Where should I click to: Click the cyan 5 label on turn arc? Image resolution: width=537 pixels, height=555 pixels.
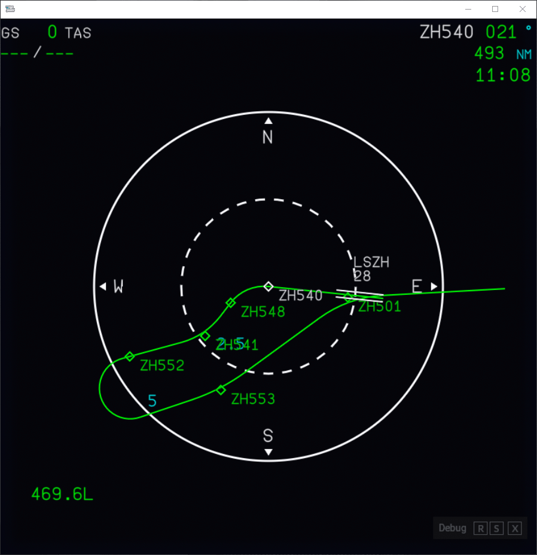click(x=152, y=401)
